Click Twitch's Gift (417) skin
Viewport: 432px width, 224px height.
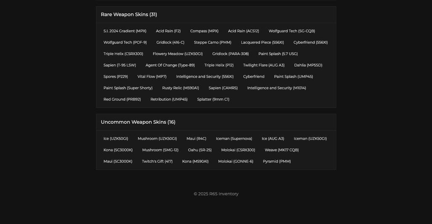pyautogui.click(x=157, y=161)
